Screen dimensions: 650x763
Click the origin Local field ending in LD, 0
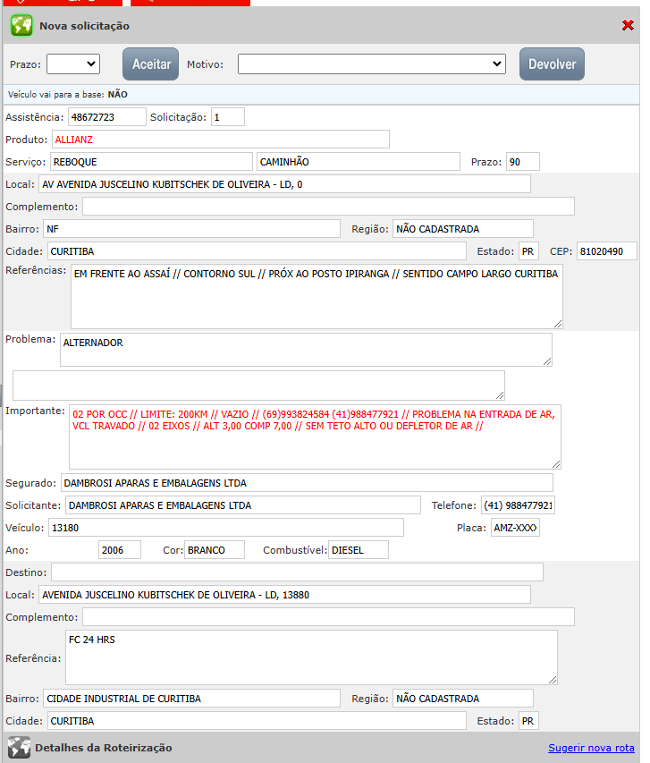click(284, 184)
